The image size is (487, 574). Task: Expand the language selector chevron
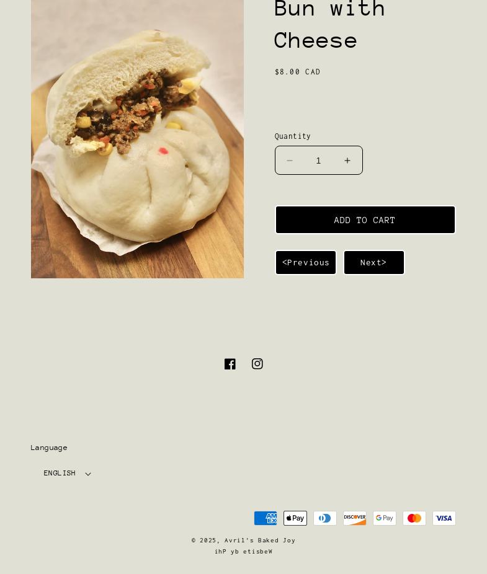coord(88,474)
